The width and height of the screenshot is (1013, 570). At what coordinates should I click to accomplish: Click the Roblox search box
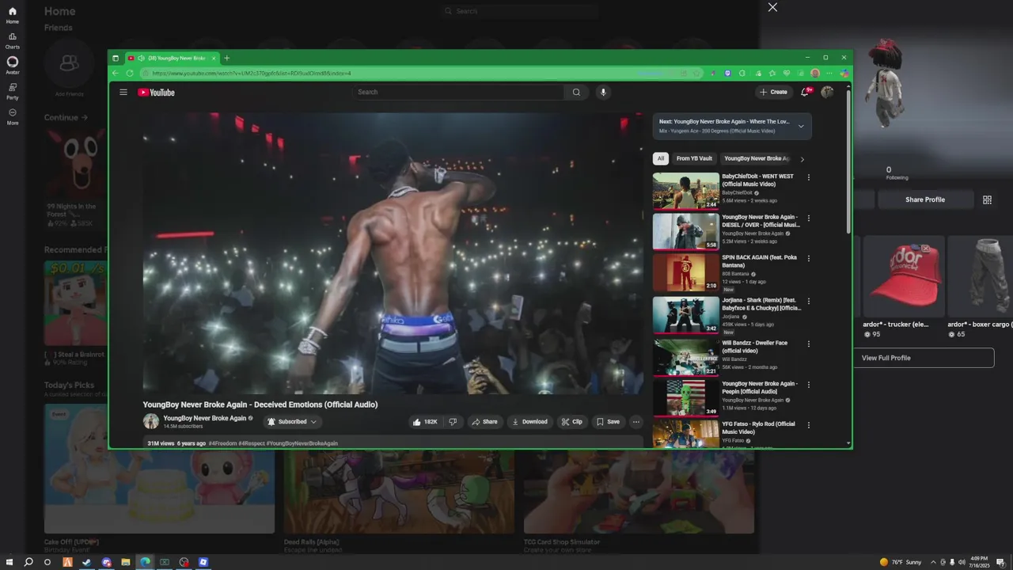(x=519, y=11)
